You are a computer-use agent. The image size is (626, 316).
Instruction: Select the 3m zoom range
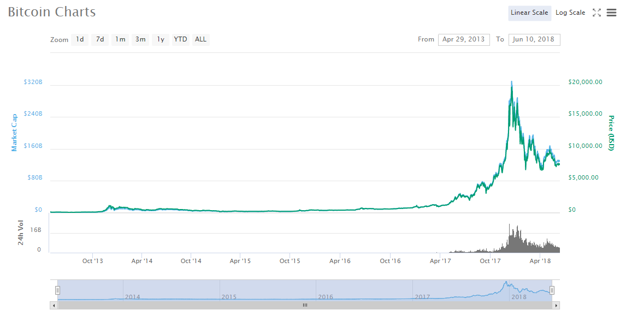[140, 39]
